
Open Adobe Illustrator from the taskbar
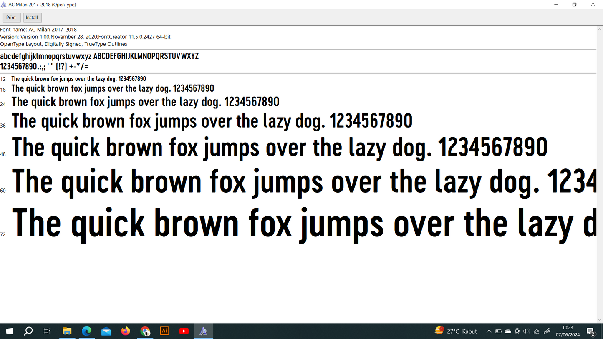point(164,331)
